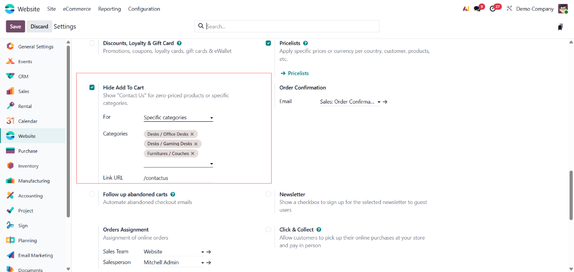Image resolution: width=574 pixels, height=272 pixels.
Task: Click the activities clock icon in header
Action: 493,9
